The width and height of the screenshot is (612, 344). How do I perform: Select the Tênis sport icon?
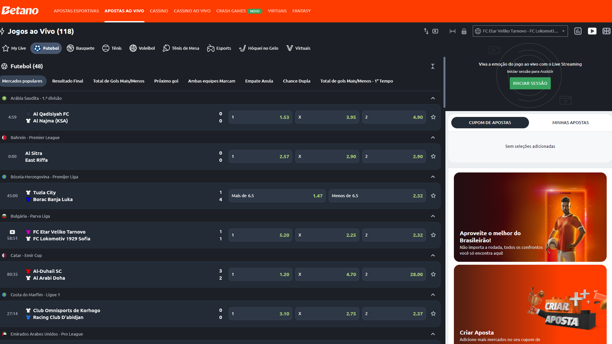(x=106, y=48)
